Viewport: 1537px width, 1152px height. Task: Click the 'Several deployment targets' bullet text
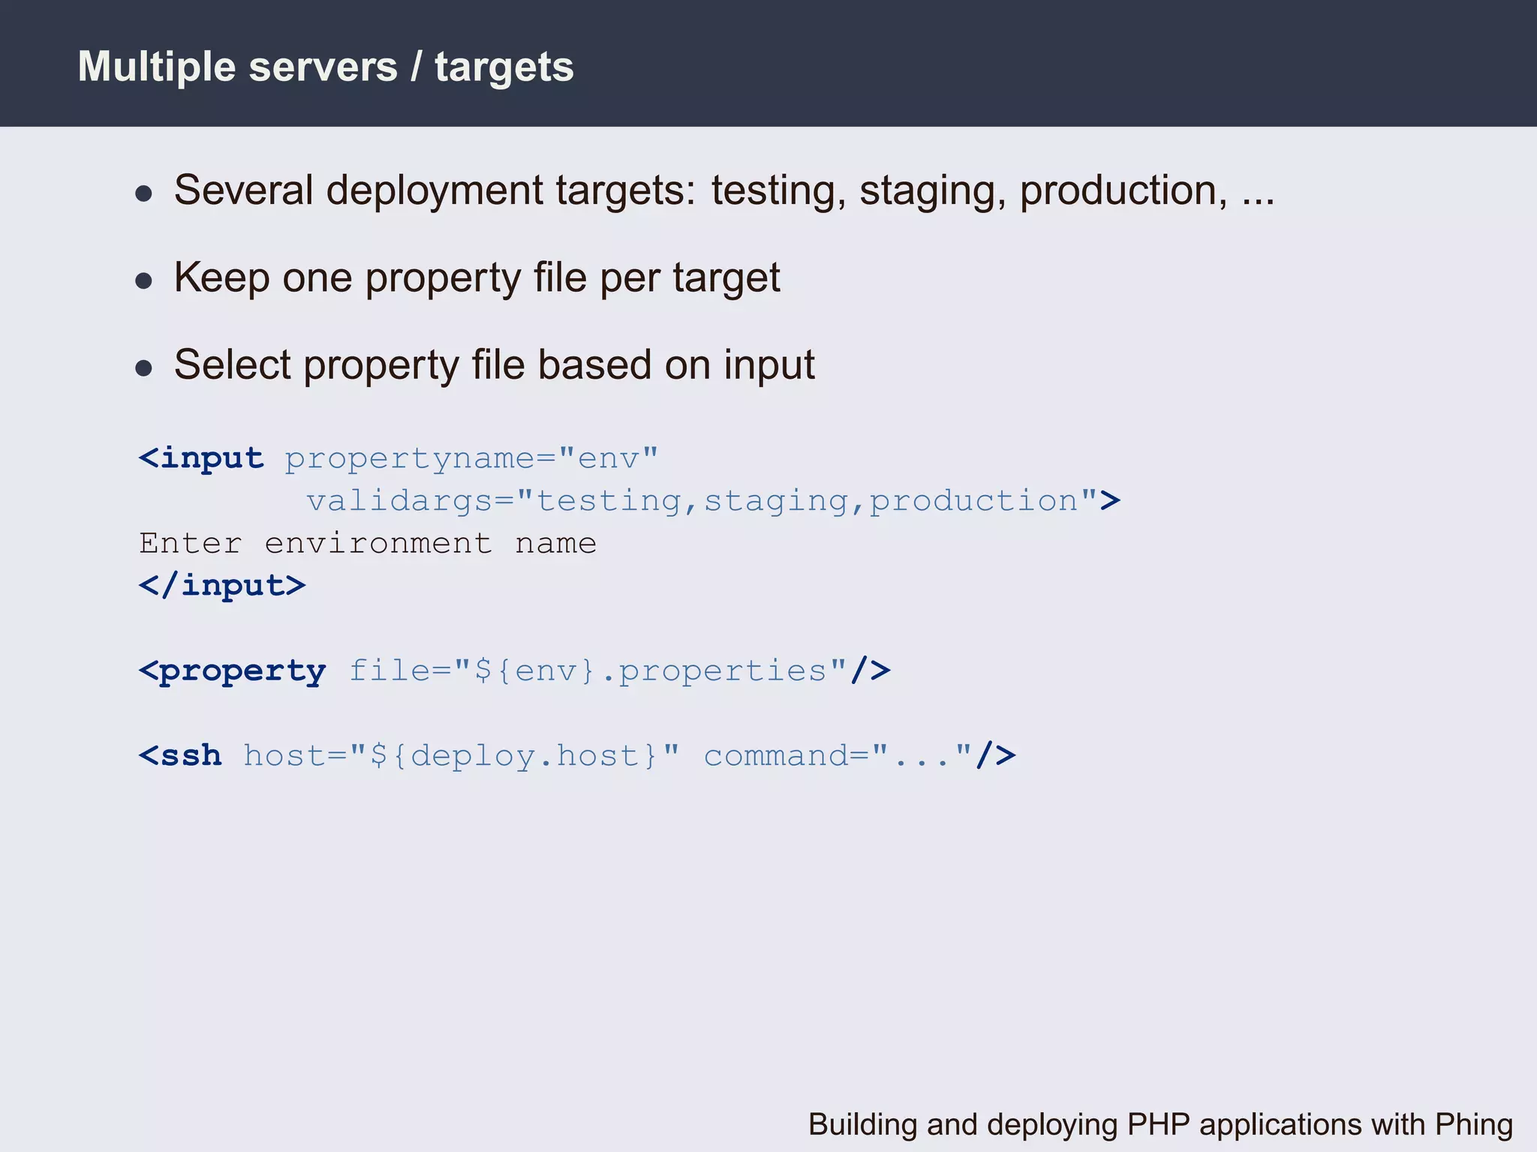435,190
